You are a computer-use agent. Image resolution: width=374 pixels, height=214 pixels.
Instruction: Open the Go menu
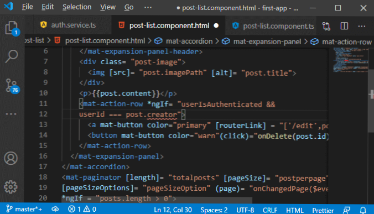[x=129, y=7]
